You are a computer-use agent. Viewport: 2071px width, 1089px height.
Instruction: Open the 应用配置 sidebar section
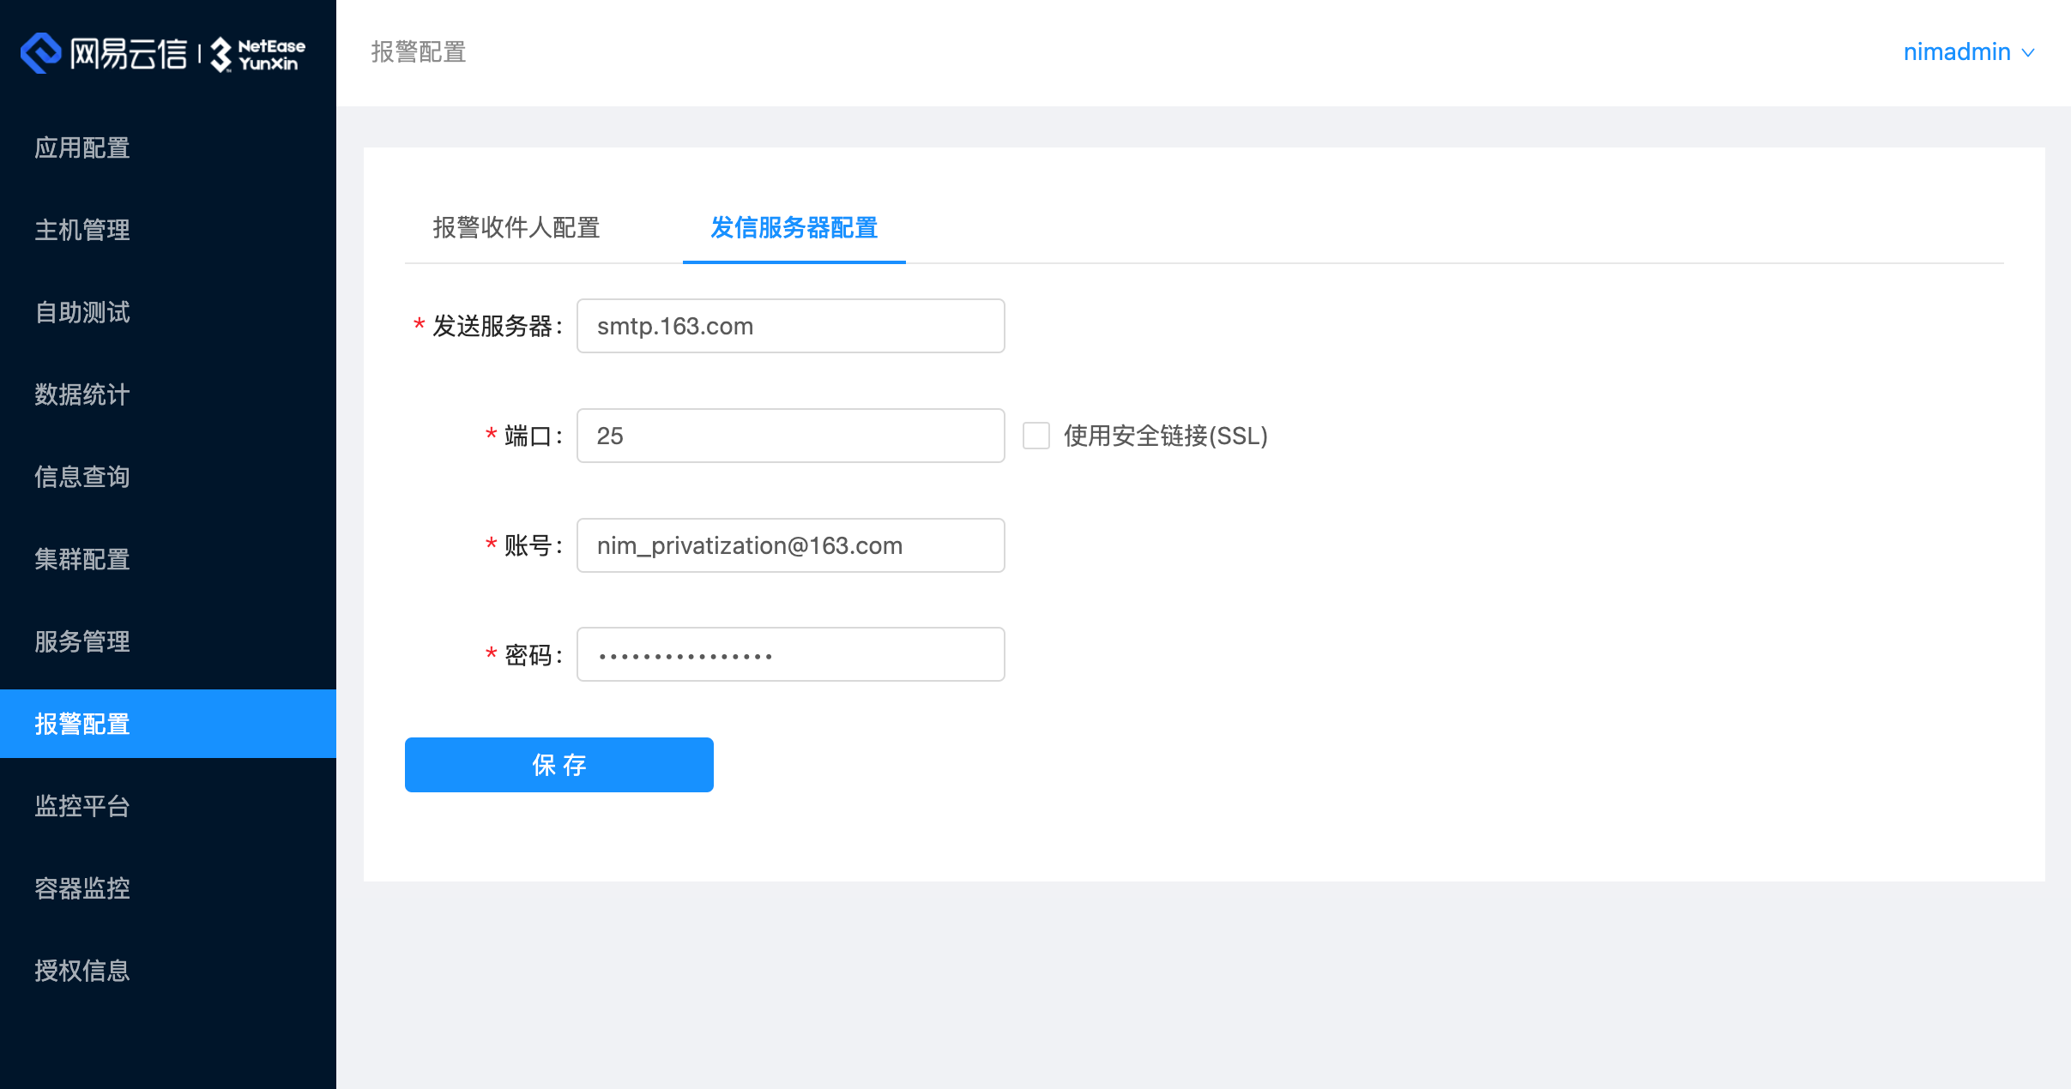coord(82,147)
